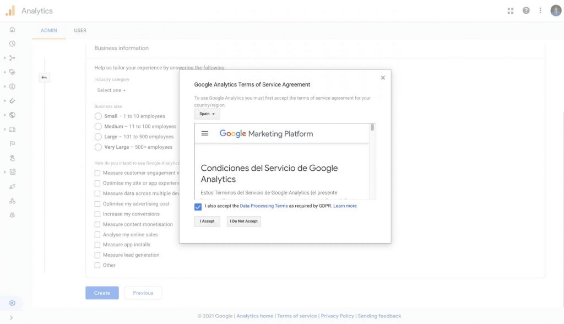Open the Attribution person icon in sidebar
The height and width of the screenshot is (324, 564).
(12, 158)
